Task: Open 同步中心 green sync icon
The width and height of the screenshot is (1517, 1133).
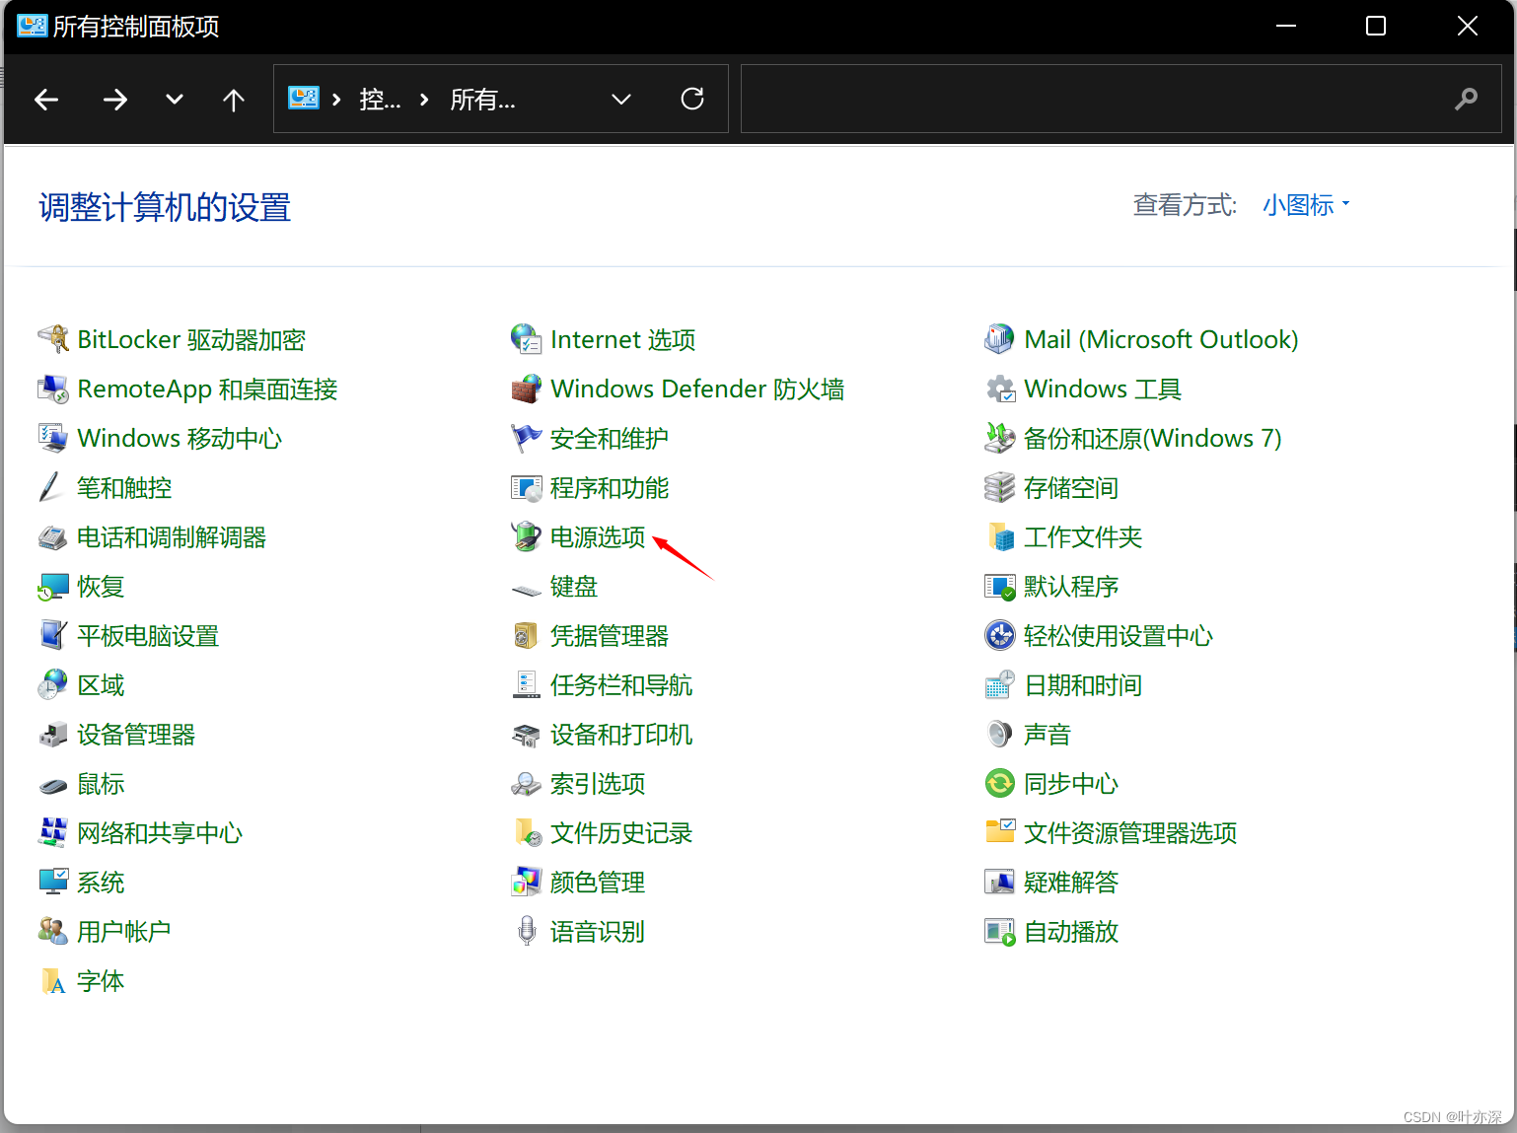Action: pos(999,783)
